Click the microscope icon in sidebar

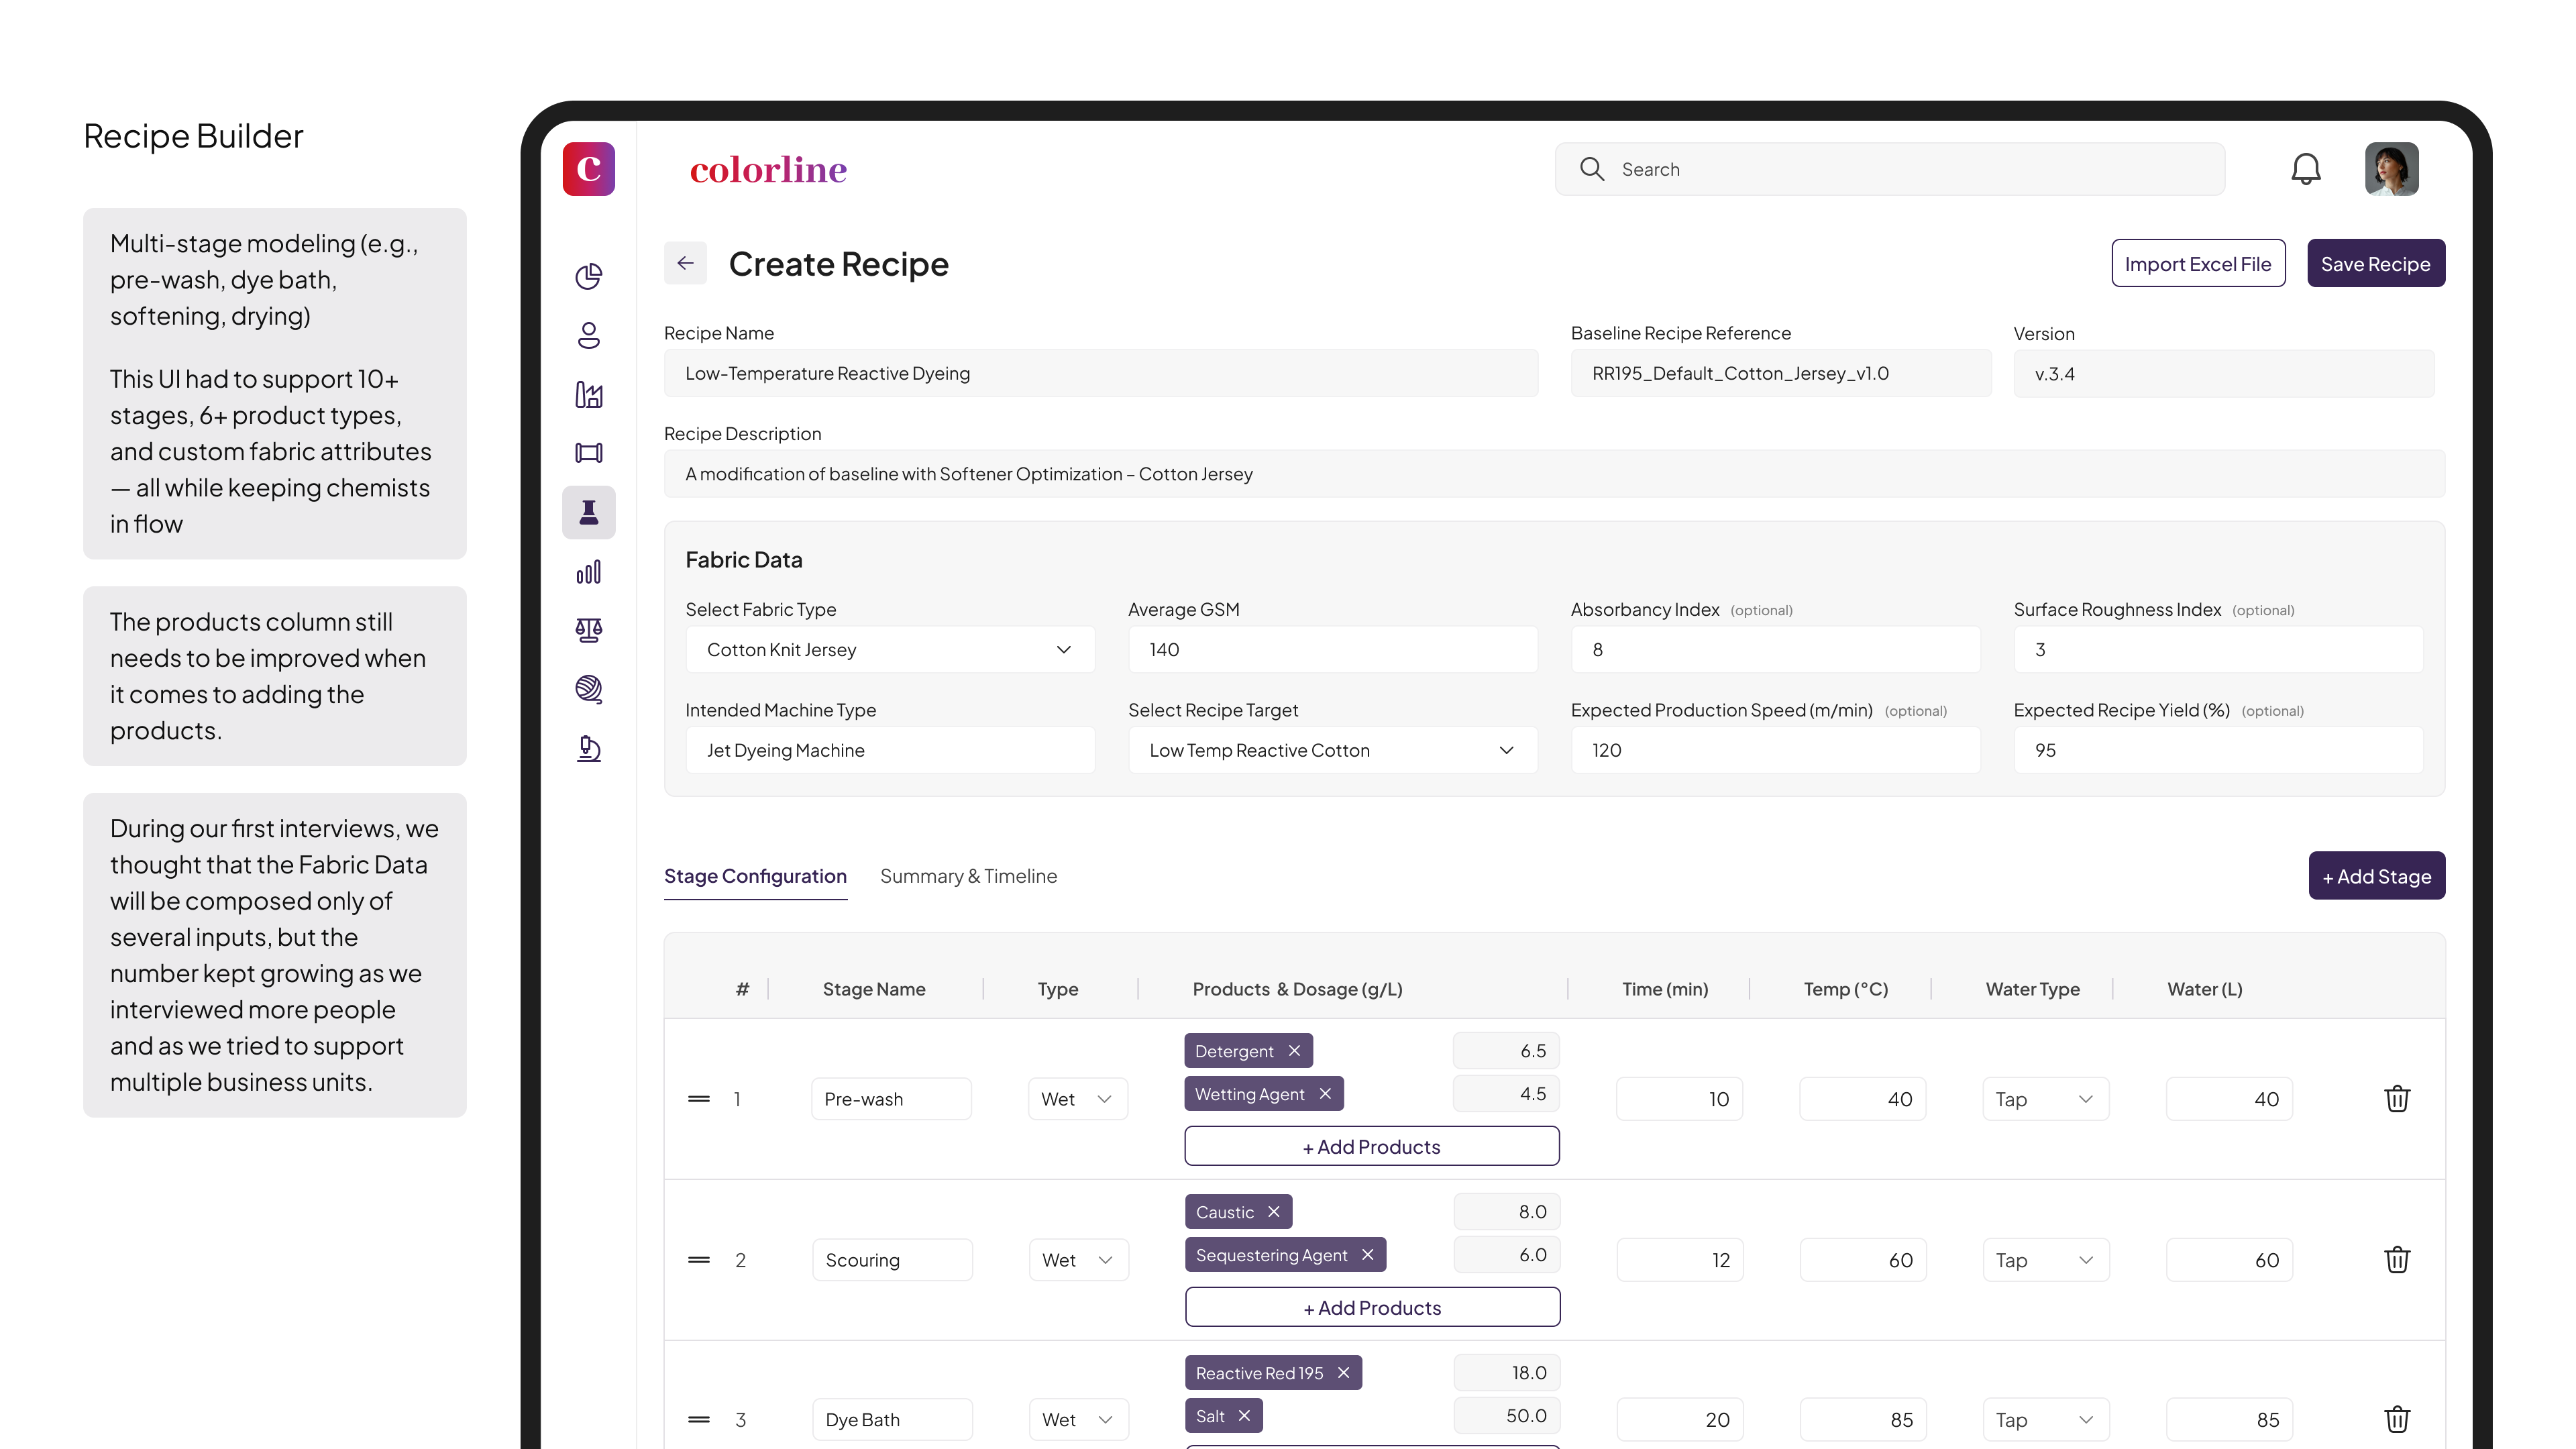[x=588, y=748]
